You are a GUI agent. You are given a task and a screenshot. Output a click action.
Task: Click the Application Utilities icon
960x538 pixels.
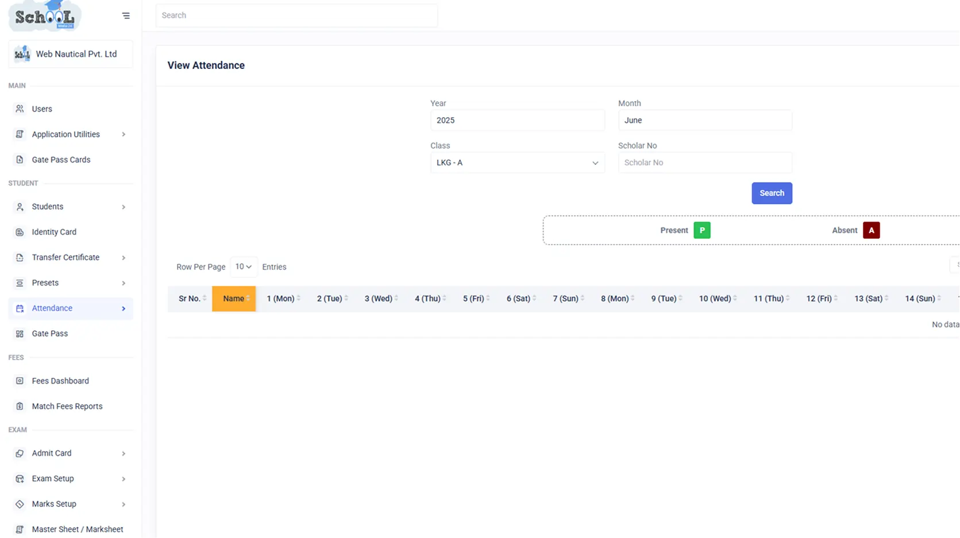pyautogui.click(x=20, y=134)
